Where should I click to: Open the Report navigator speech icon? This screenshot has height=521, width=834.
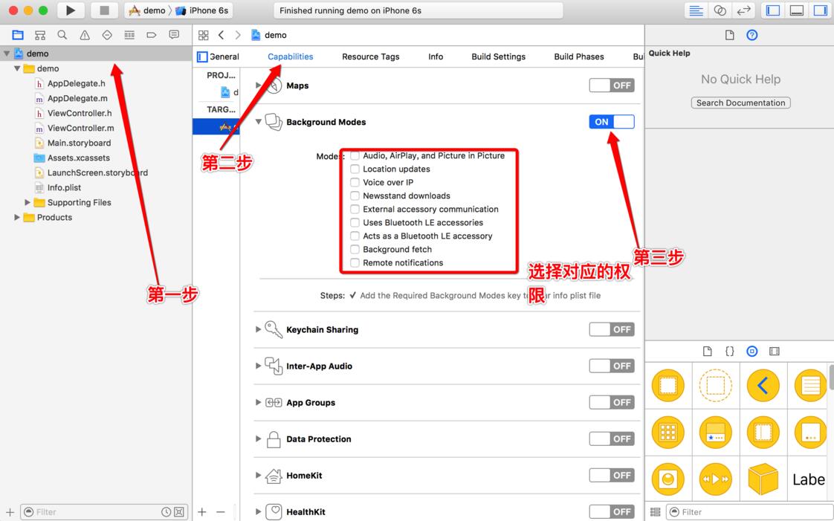tap(174, 35)
